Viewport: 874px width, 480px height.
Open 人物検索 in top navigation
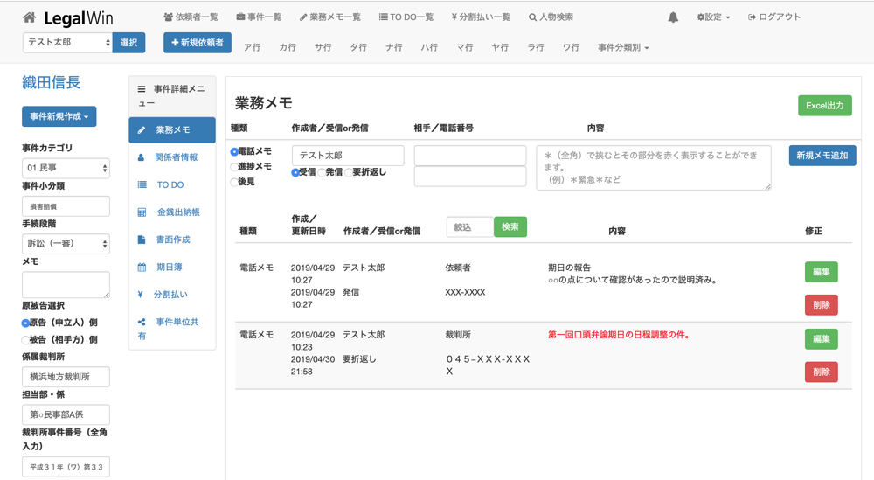(x=551, y=17)
